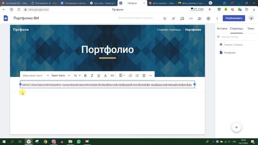Switch to the Положение о методе browser tab
Screen dimensions: 258x145
coord(73,3)
